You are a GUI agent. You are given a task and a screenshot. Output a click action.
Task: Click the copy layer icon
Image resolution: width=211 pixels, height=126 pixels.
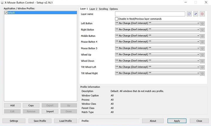pyautogui.click(x=189, y=14)
